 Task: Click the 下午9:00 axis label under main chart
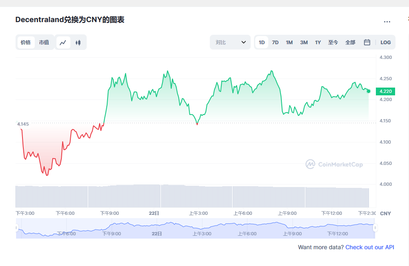[110, 213]
